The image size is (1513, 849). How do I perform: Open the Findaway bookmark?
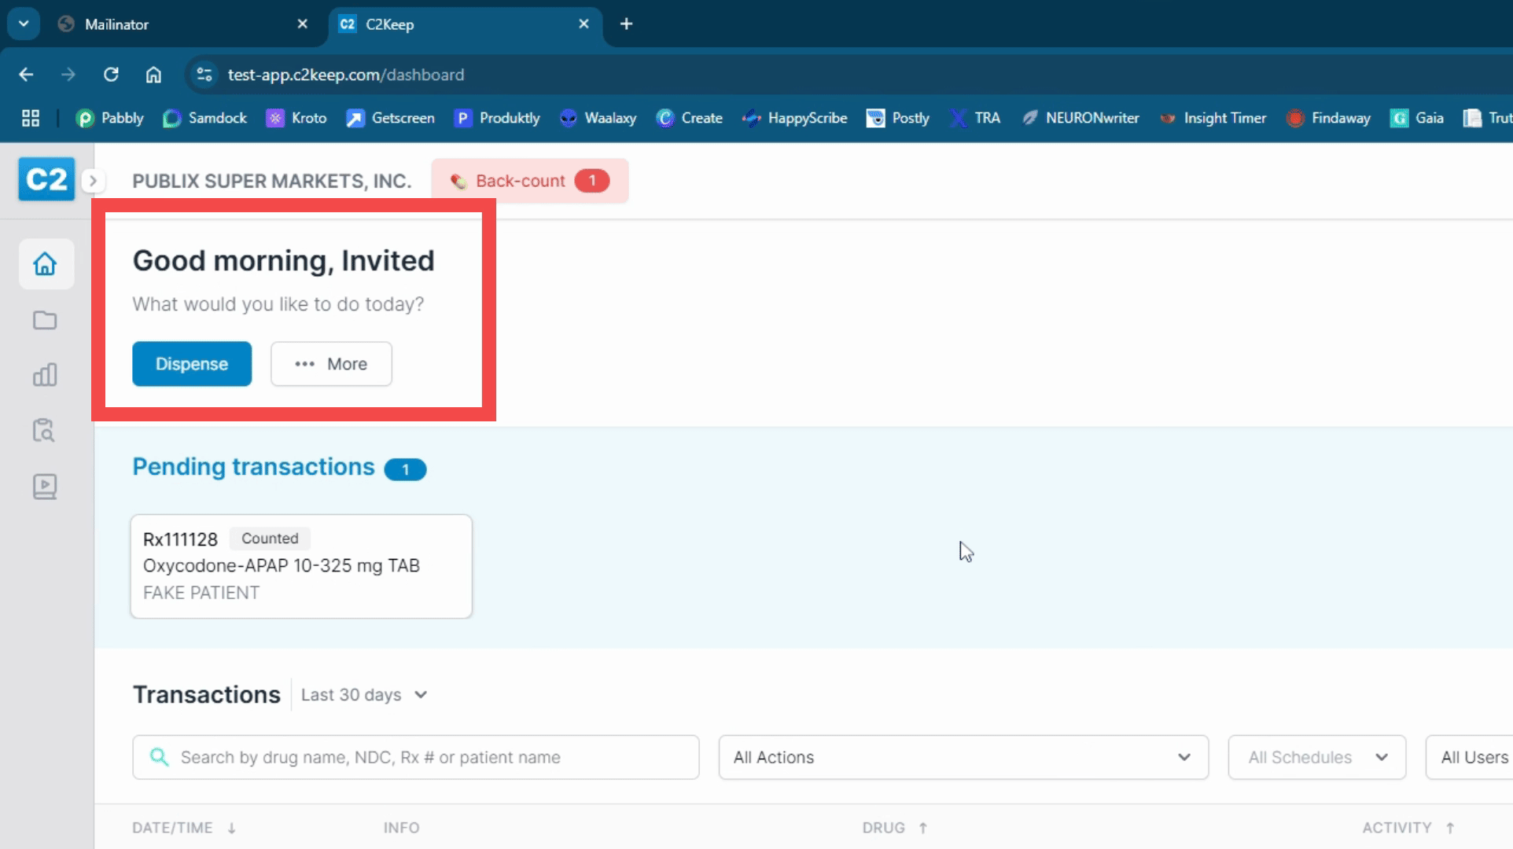(1328, 118)
